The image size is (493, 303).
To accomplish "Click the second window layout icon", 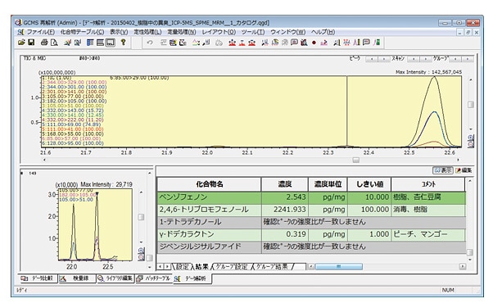I will [x=100, y=43].
